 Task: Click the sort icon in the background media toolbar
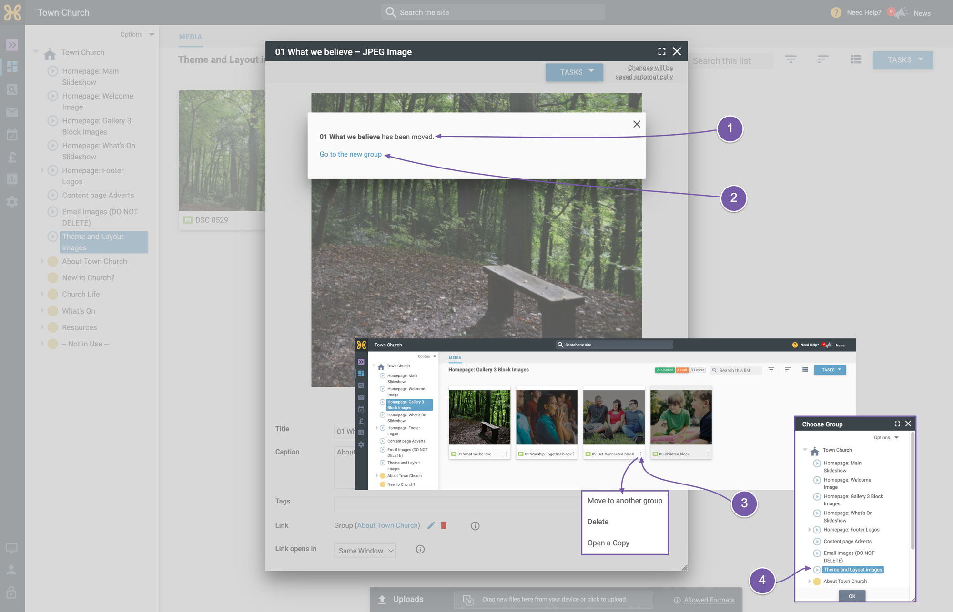click(x=823, y=59)
